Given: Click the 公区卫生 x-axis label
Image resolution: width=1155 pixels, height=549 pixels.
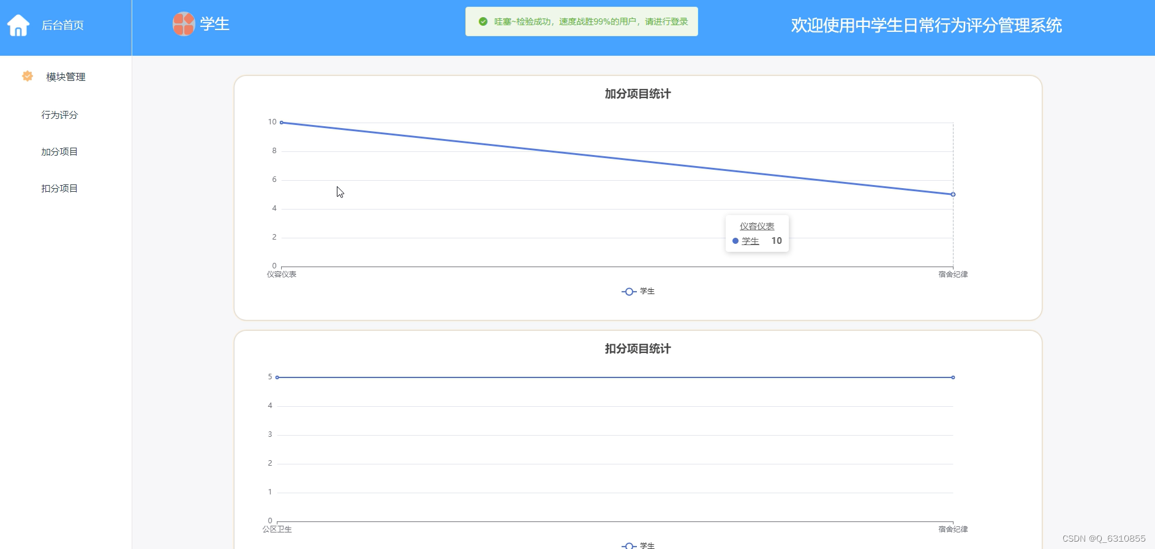Looking at the screenshot, I should [277, 529].
